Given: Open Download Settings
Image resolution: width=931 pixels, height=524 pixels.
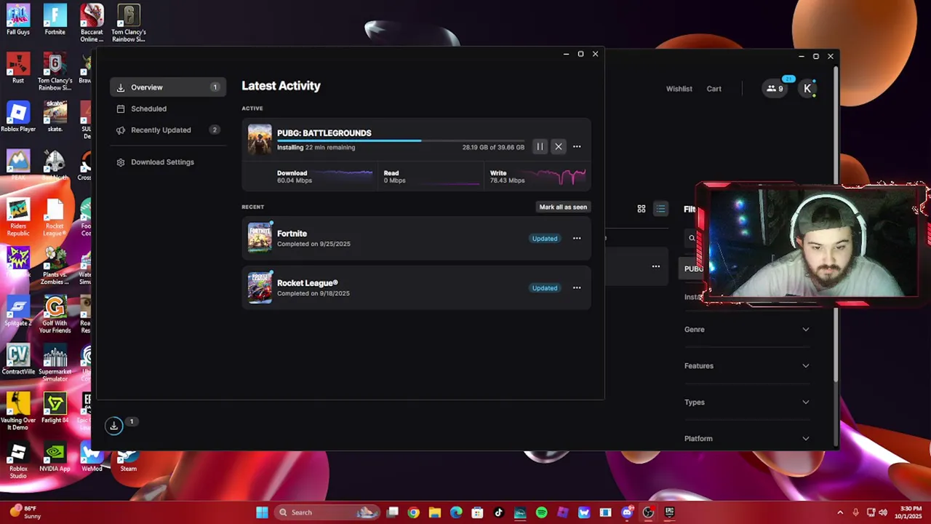Looking at the screenshot, I should click(168, 162).
